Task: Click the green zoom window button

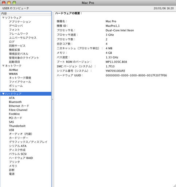Action: pyautogui.click(x=14, y=3)
